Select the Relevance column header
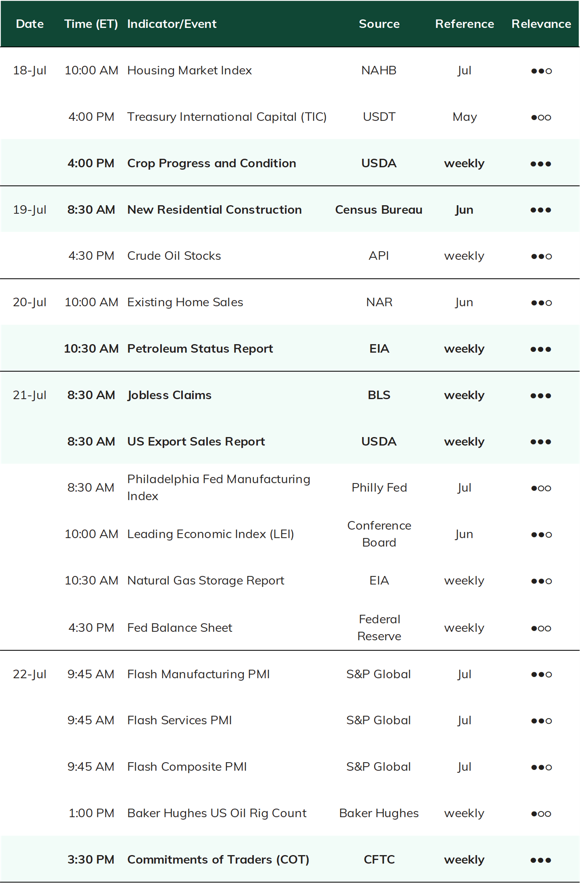The width and height of the screenshot is (580, 889). coord(541,24)
